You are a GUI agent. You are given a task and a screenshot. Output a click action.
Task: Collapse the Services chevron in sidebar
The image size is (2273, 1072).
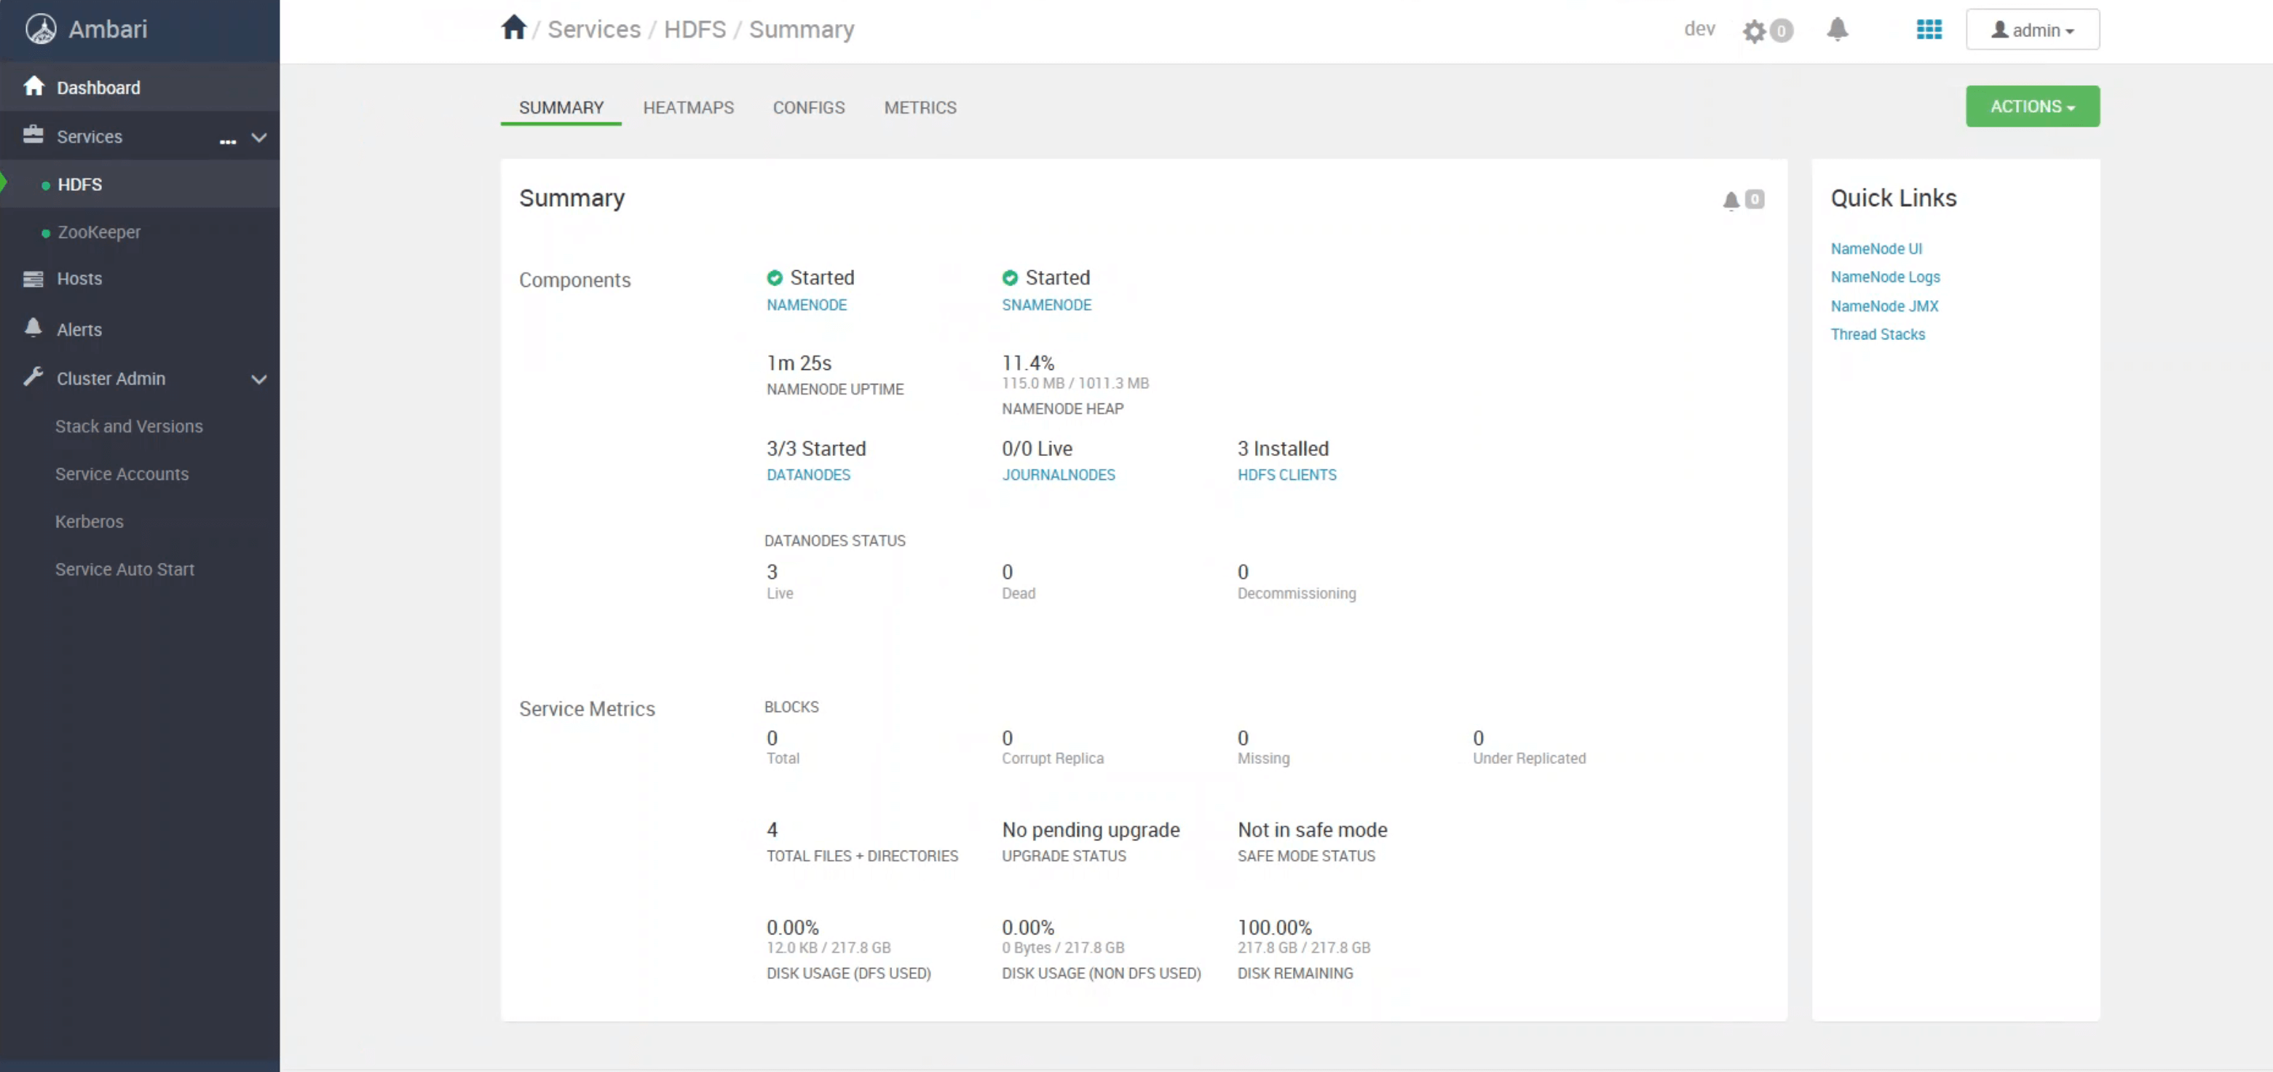258,138
